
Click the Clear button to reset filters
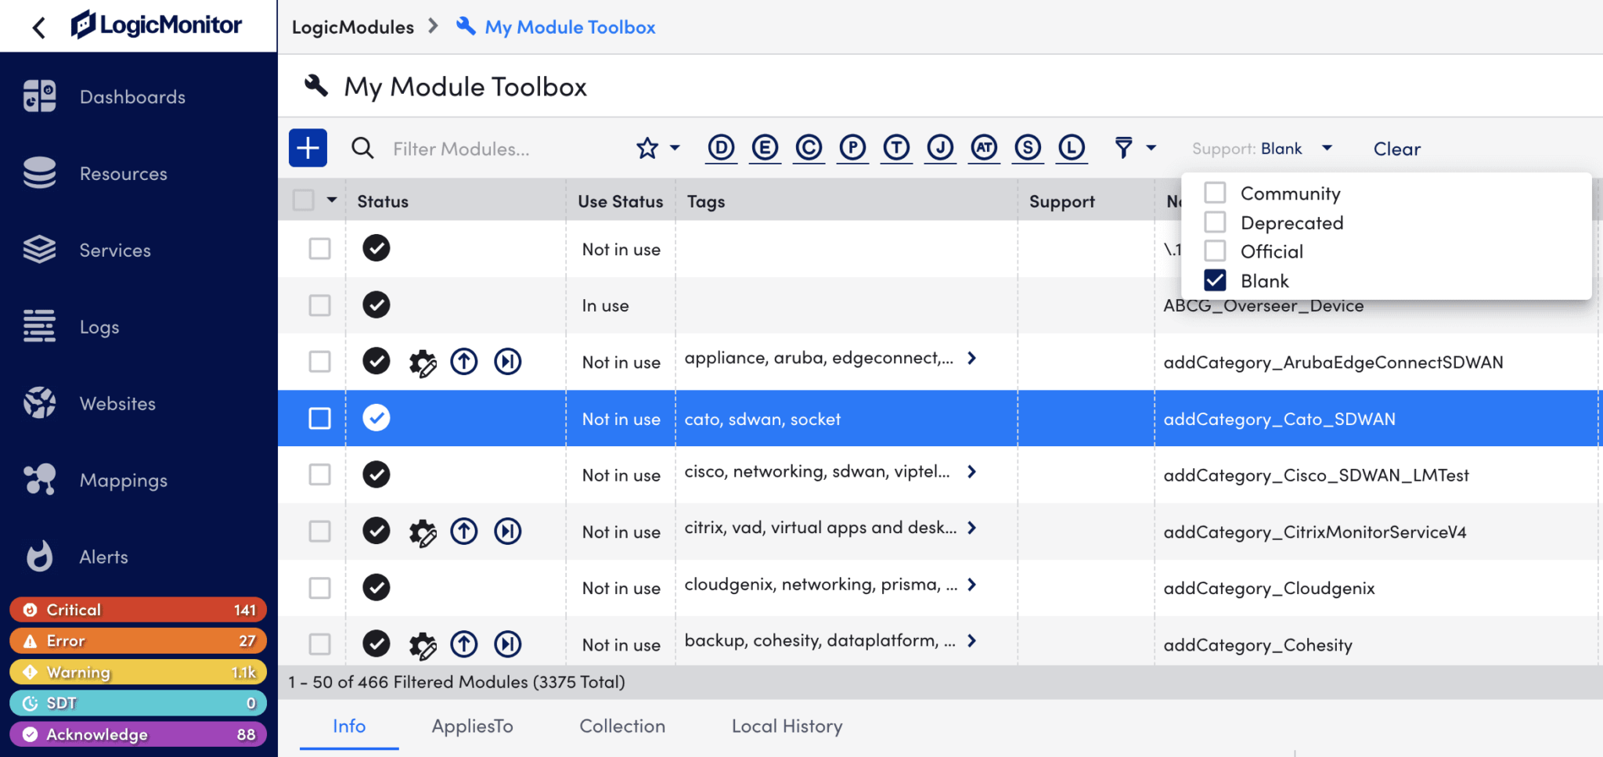tap(1396, 148)
